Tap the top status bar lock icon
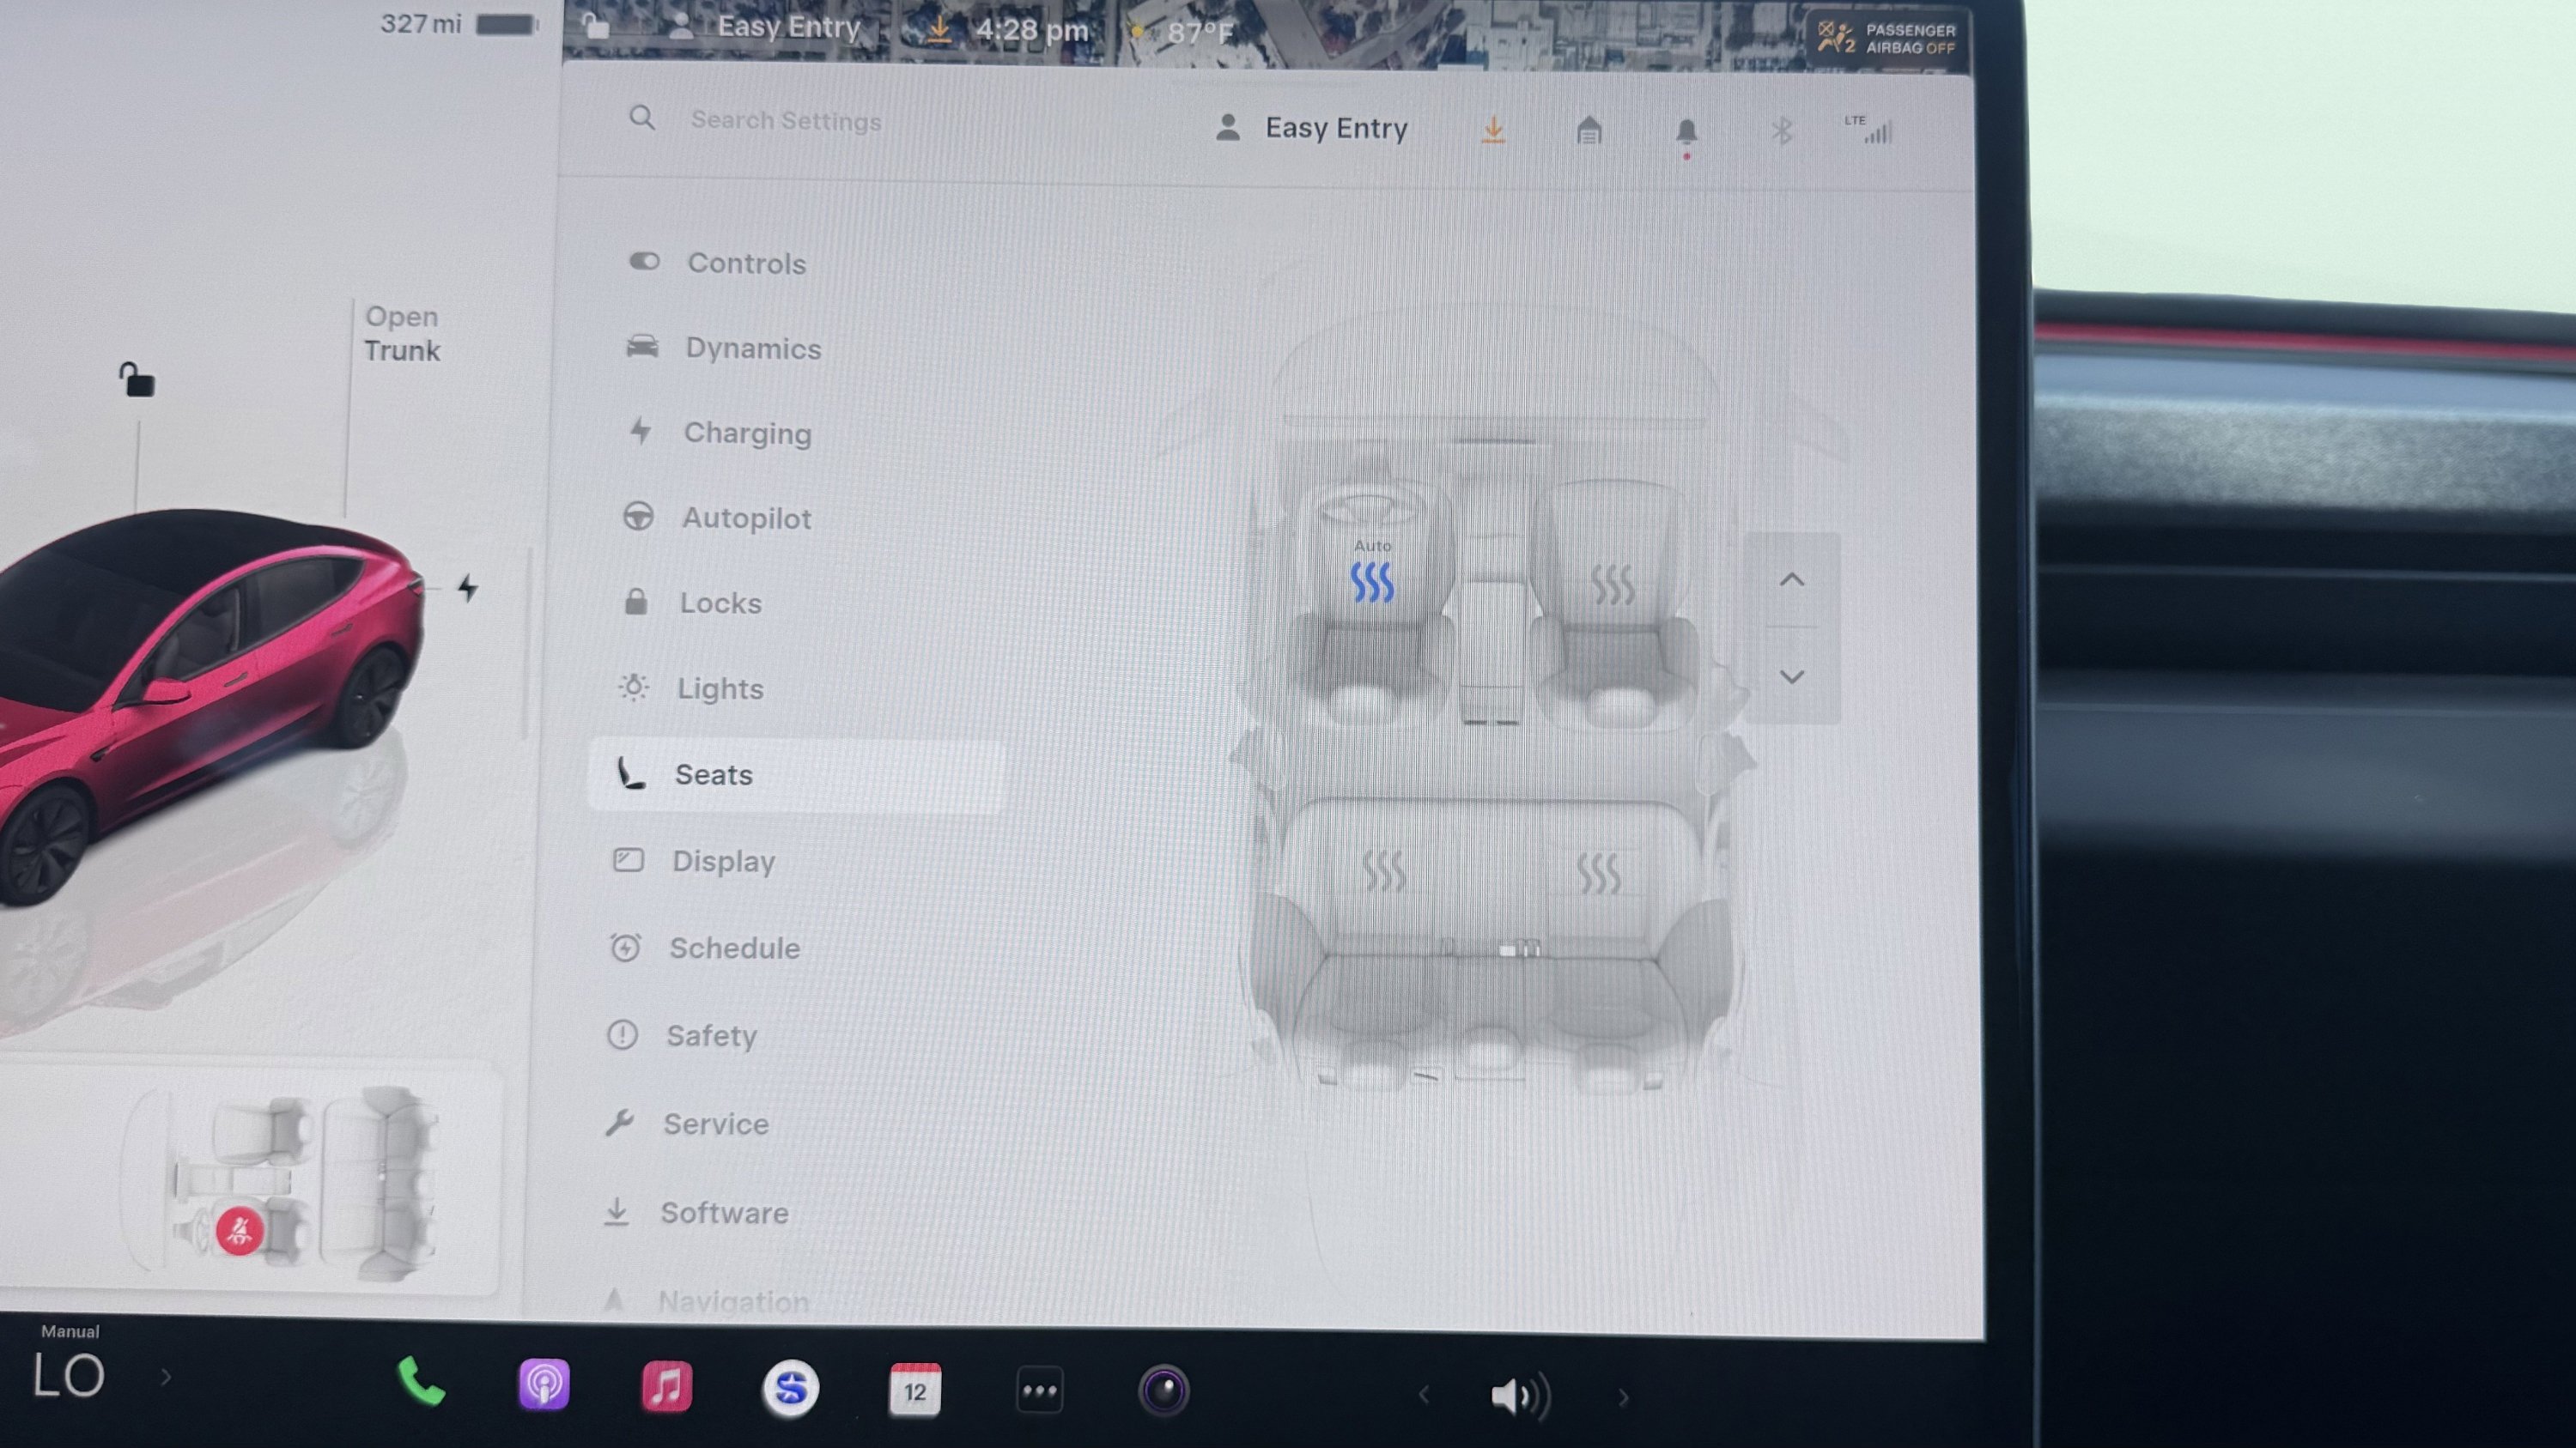 596,25
